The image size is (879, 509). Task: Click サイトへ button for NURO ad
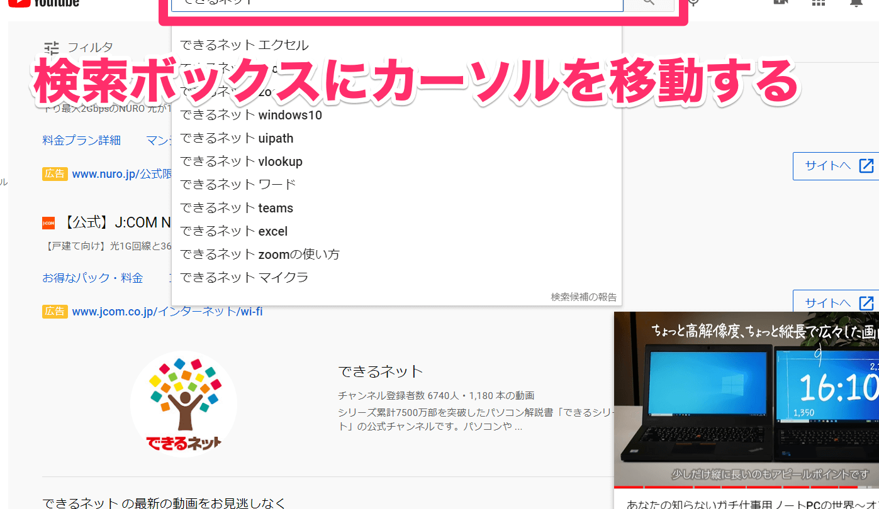click(x=835, y=166)
